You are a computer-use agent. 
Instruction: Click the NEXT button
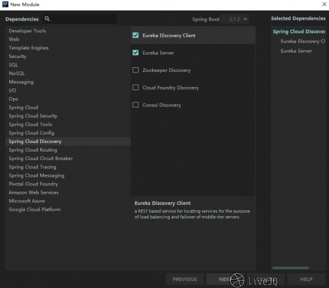tap(225, 279)
